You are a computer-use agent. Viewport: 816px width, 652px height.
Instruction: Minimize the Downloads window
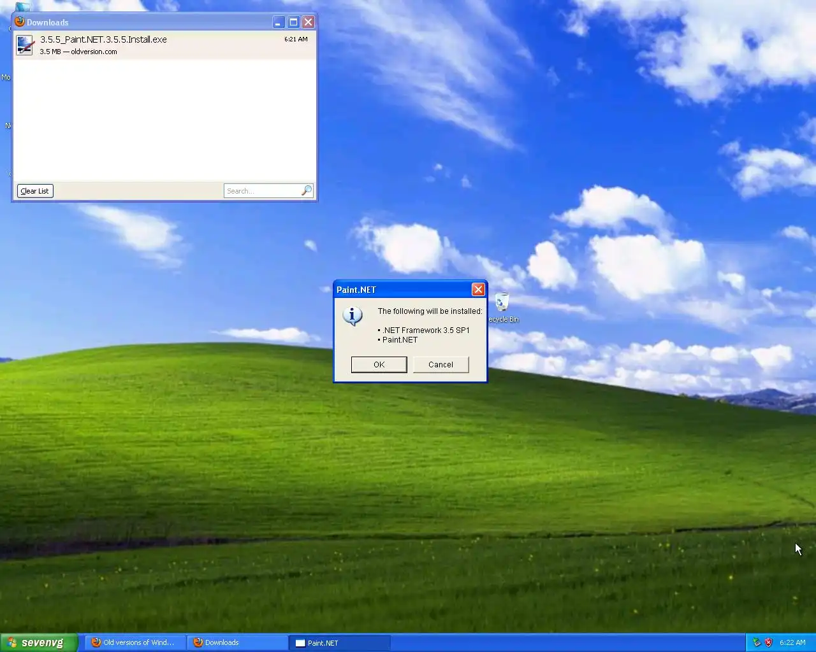click(279, 22)
